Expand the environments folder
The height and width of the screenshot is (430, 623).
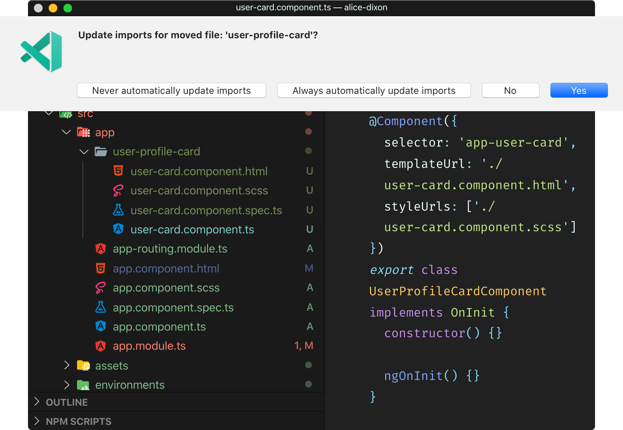pos(67,385)
